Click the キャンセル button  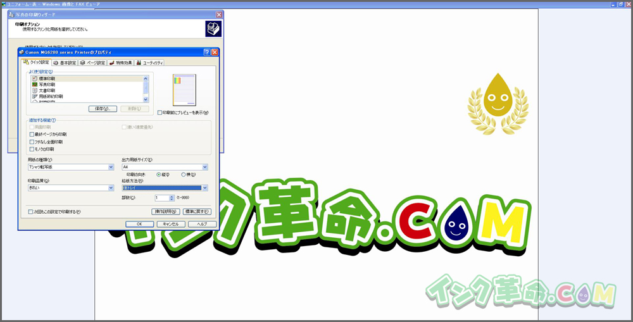pos(171,224)
